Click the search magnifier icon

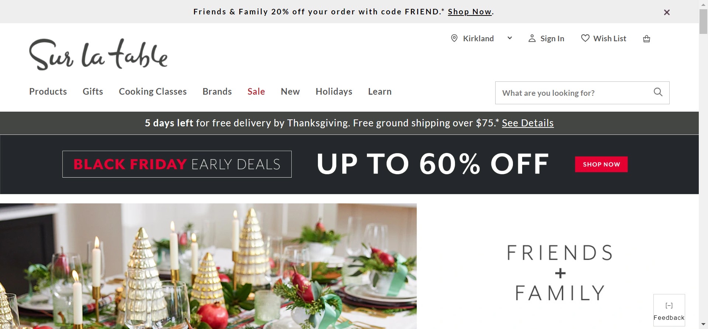pyautogui.click(x=658, y=92)
